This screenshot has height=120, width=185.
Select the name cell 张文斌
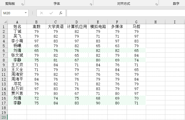tap(17, 55)
